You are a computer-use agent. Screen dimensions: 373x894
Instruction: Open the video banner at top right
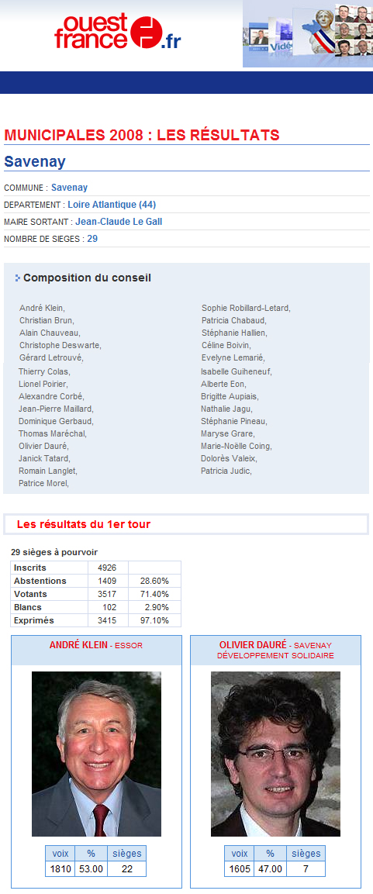(x=308, y=34)
